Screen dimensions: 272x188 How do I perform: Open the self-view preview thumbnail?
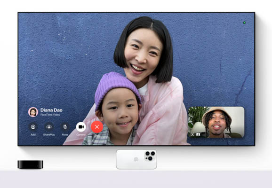[x=216, y=122]
